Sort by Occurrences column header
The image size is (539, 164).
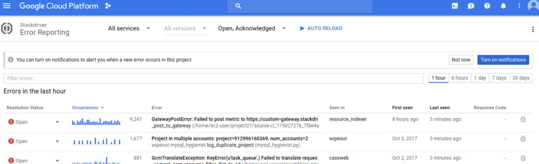point(88,108)
